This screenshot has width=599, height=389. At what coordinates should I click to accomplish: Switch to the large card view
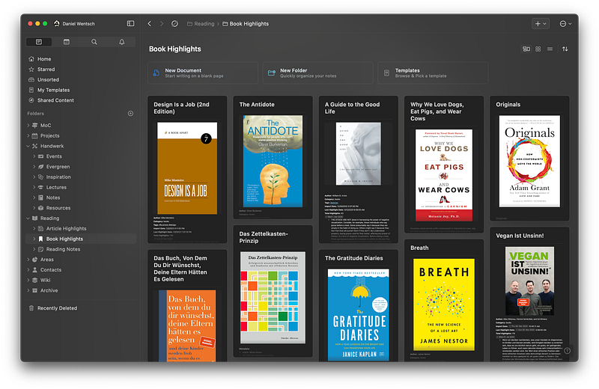coord(526,49)
